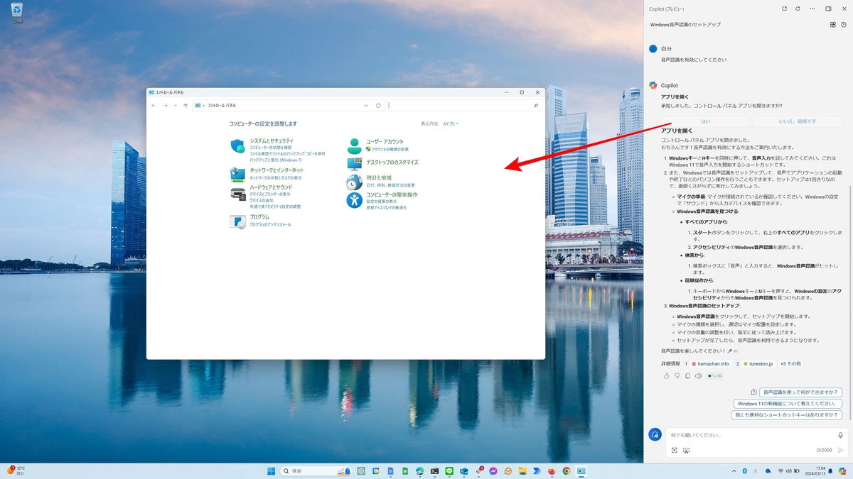The width and height of the screenshot is (853, 479).
Task: Click the microphone in Copilot input
Action: [x=841, y=435]
